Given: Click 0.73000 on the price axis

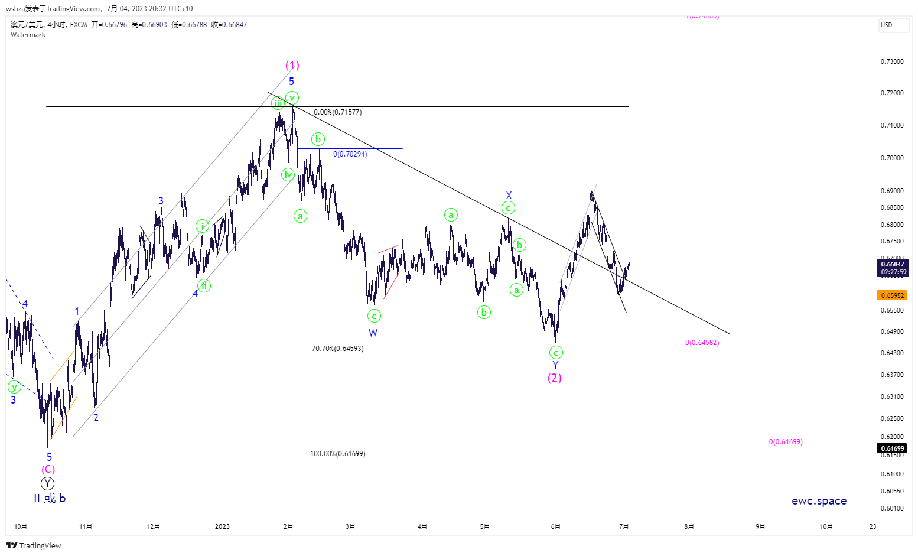Looking at the screenshot, I should 892,61.
